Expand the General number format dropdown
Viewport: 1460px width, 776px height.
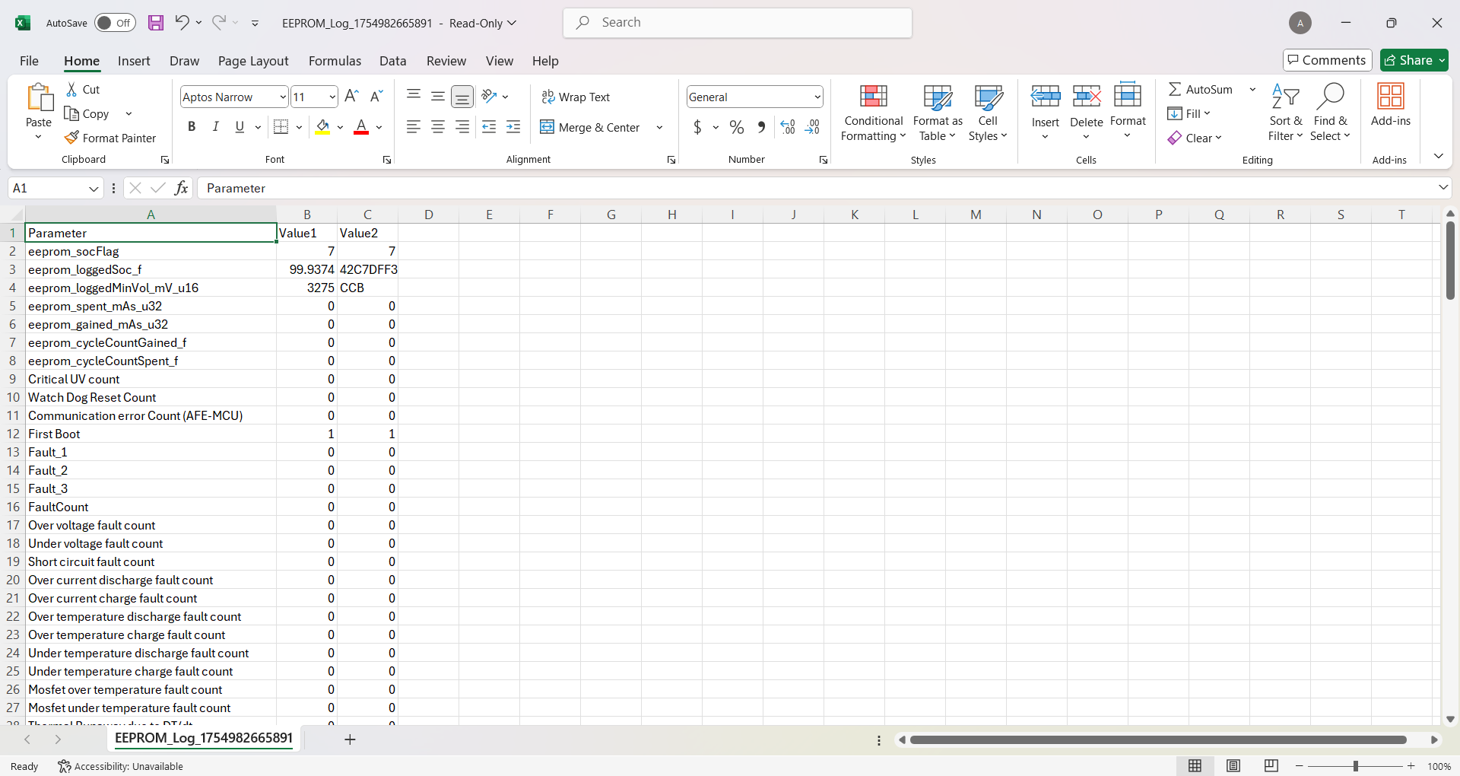click(x=817, y=97)
